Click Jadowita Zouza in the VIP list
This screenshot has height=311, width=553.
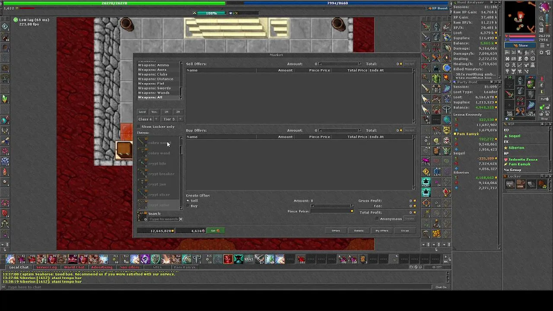tap(523, 160)
